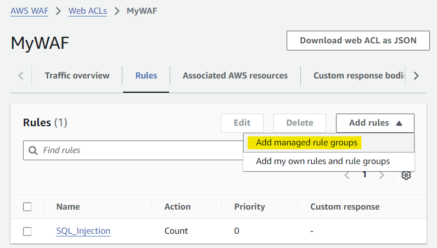Tick the select-all rules checkbox

click(27, 207)
